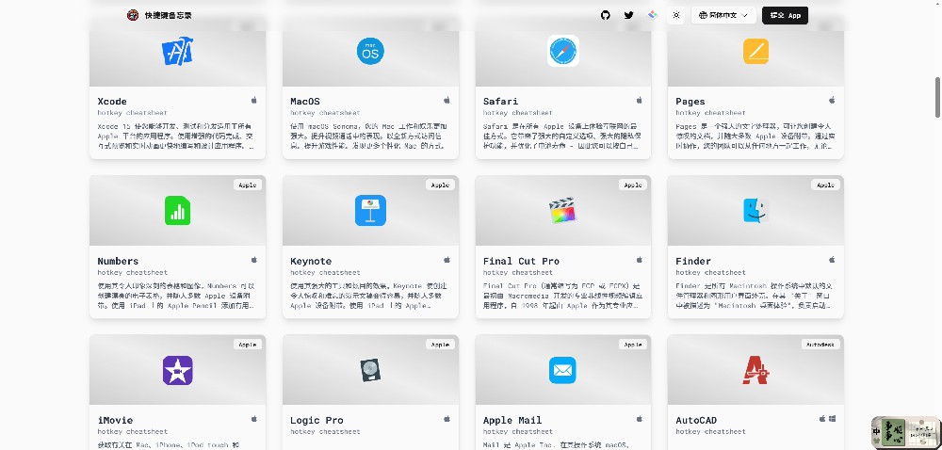Click the colorful diamond icon in header

coord(653,15)
